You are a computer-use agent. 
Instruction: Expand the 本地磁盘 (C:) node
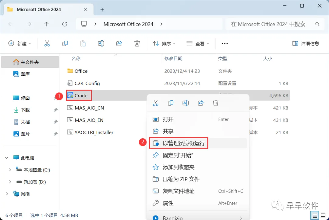tap(10, 170)
